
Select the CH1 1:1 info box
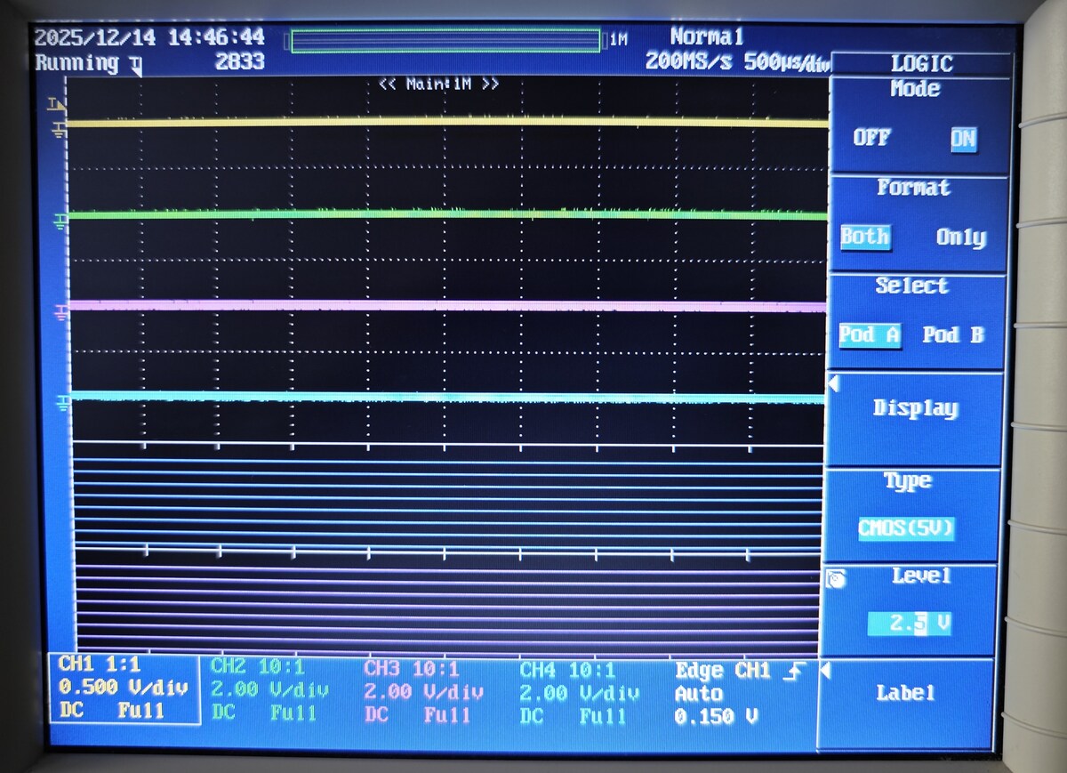[123, 688]
